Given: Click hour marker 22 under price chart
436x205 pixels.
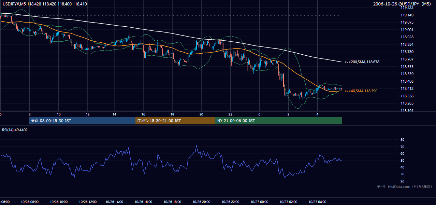Looking at the screenshot, I should click(x=230, y=114).
